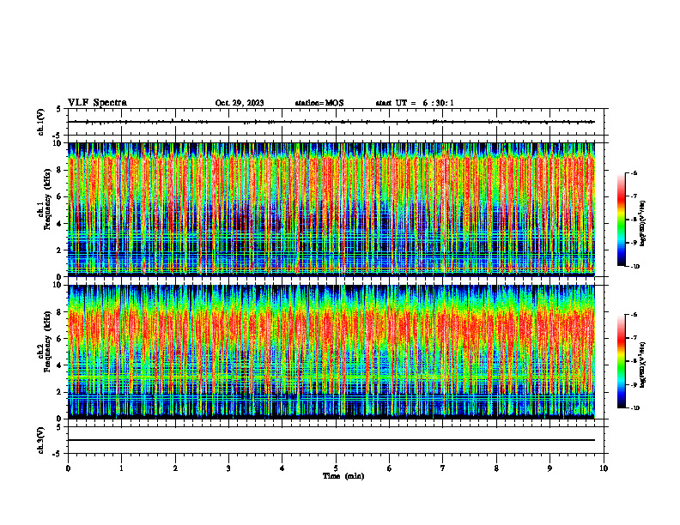Screen dimensions: 680x525
Task: Click the 'station=MOS' label
Action: tap(319, 103)
